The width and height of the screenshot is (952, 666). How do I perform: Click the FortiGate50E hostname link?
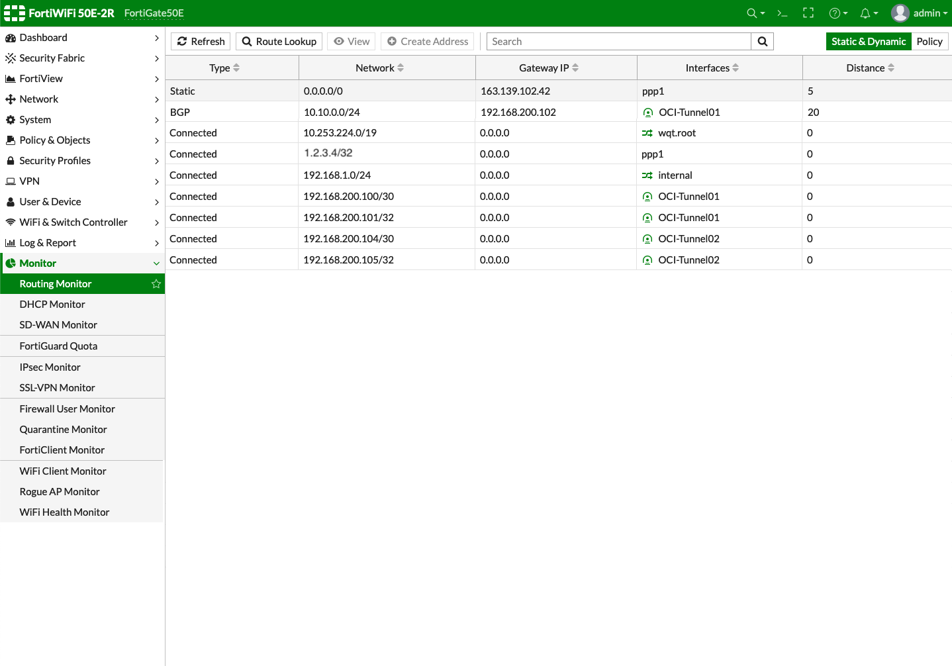click(x=154, y=13)
